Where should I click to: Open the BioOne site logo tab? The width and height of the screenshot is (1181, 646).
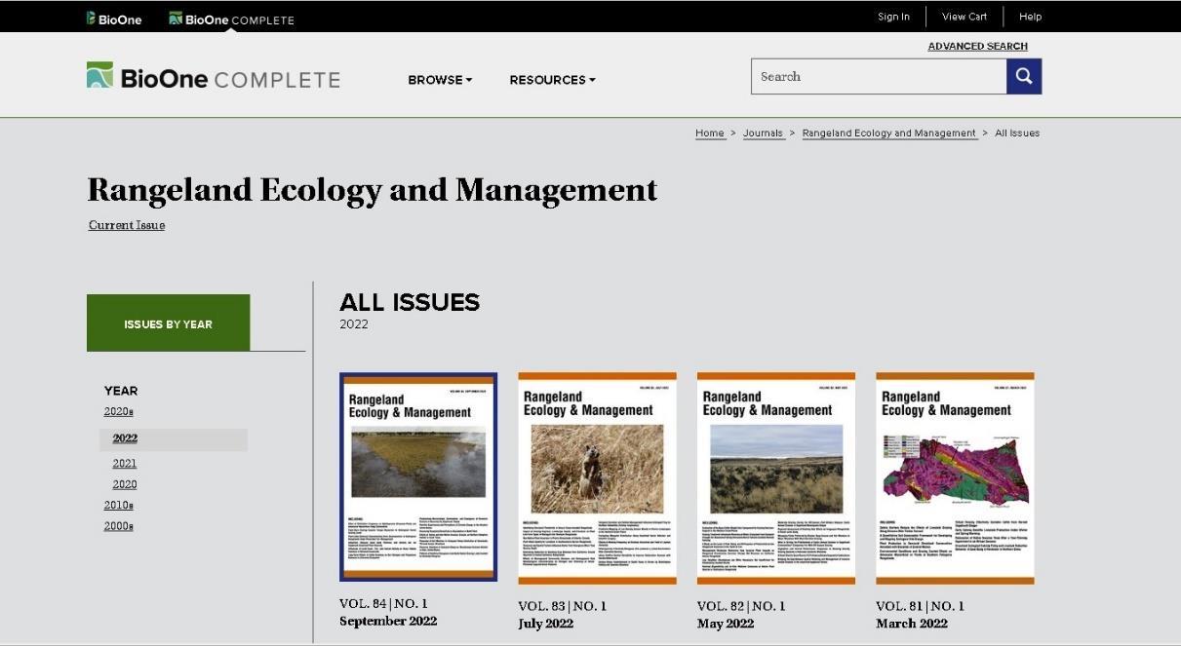point(114,19)
